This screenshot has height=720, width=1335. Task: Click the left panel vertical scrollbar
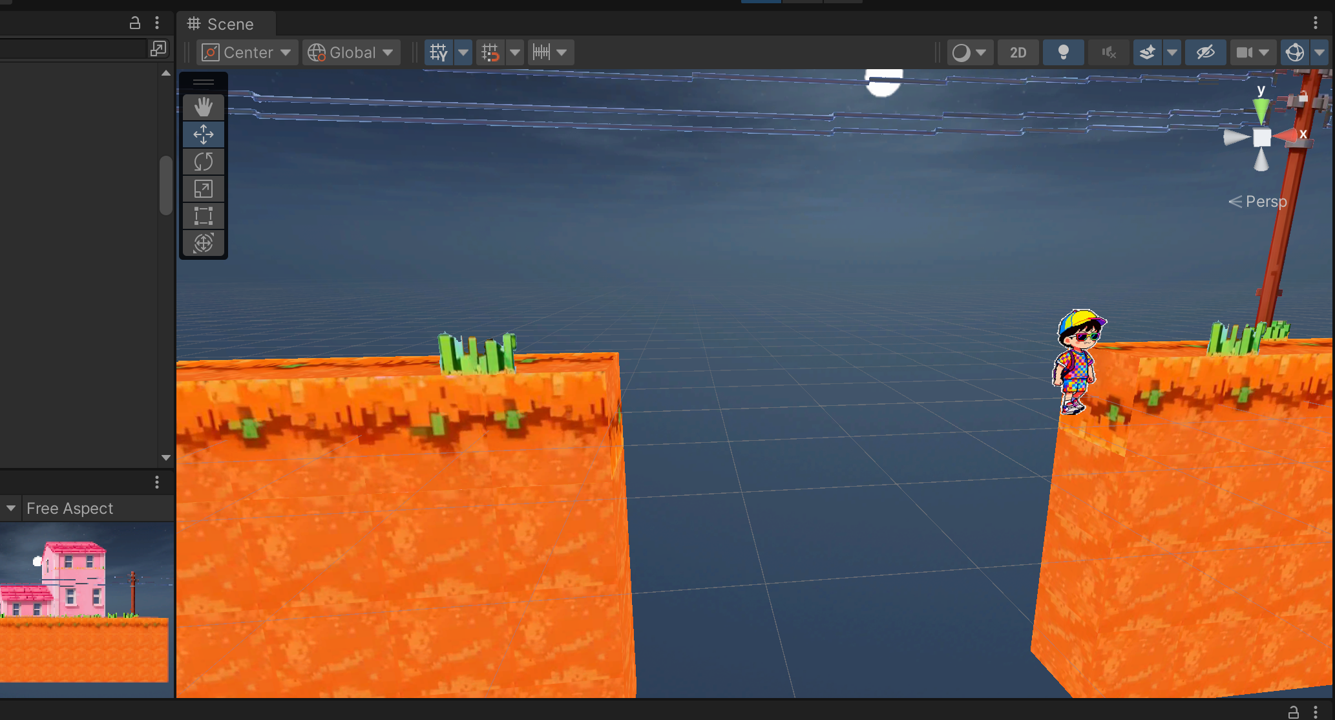pos(165,185)
